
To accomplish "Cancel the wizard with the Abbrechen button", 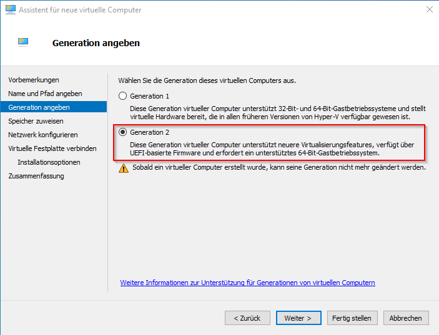I will pos(406,318).
